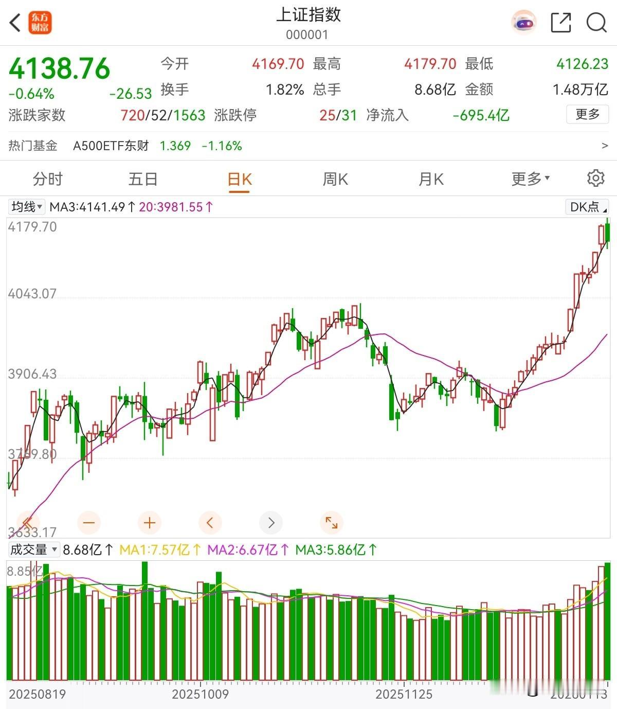
Task: Switch to the 周K weekly chart tab
Action: coord(334,179)
